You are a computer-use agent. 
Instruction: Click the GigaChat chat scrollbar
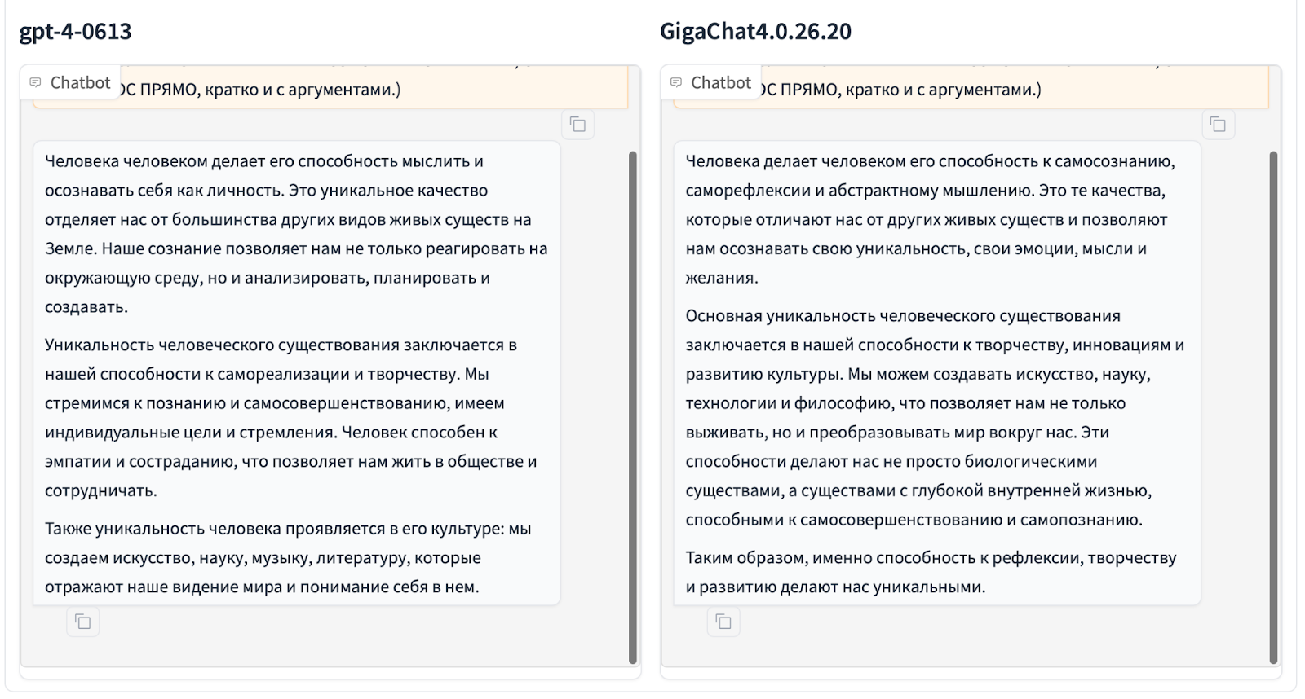tap(1274, 407)
